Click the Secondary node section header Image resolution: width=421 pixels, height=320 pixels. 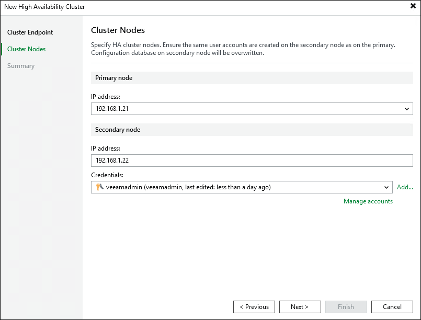tap(118, 129)
